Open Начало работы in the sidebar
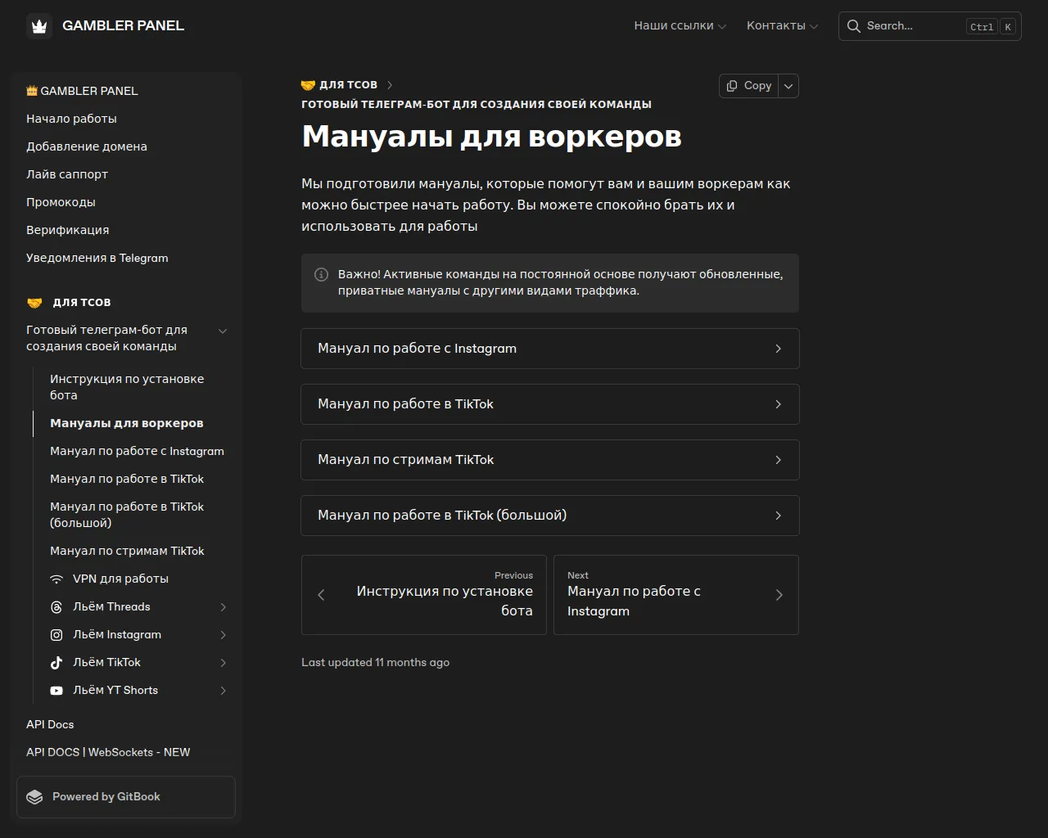1048x838 pixels. coord(71,119)
